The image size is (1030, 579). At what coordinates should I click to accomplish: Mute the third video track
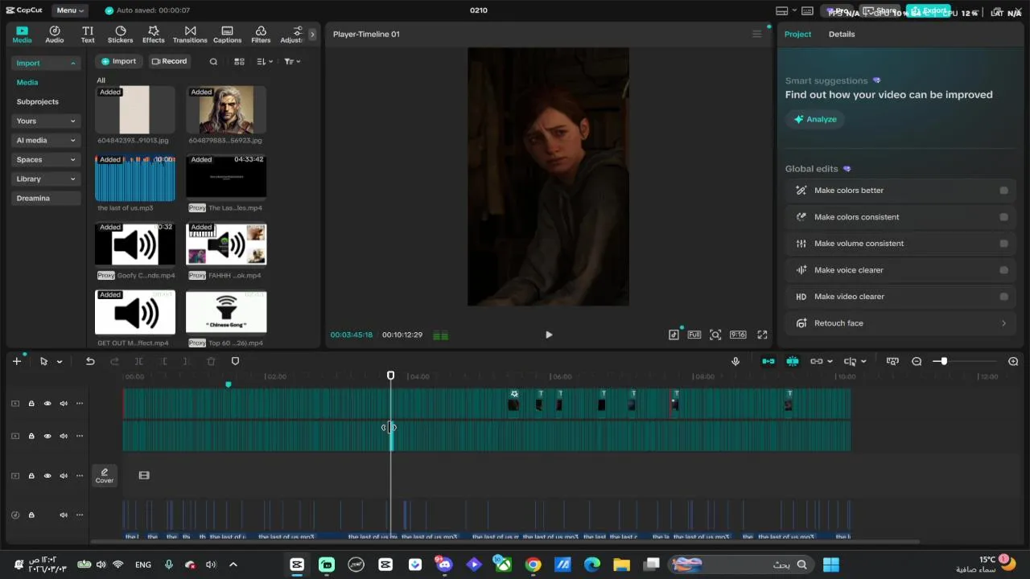(x=64, y=476)
